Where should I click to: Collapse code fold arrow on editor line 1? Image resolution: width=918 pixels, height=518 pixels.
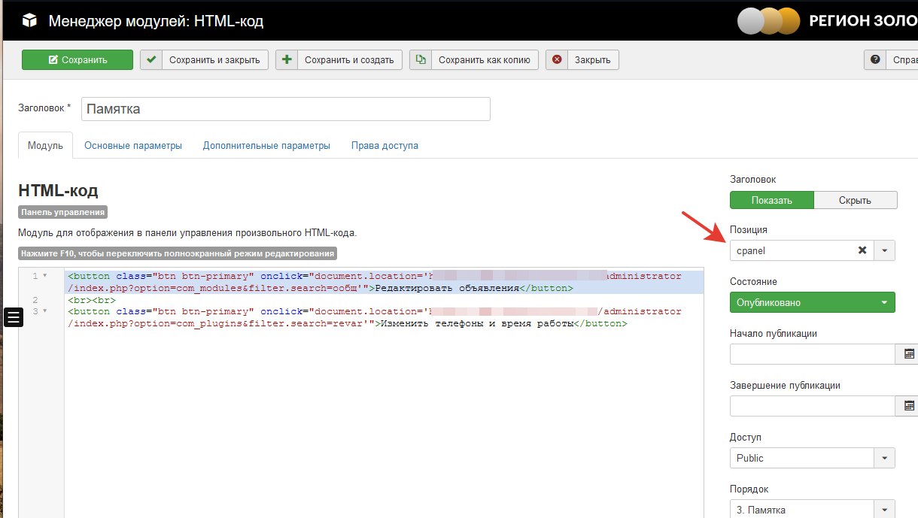pyautogui.click(x=44, y=276)
